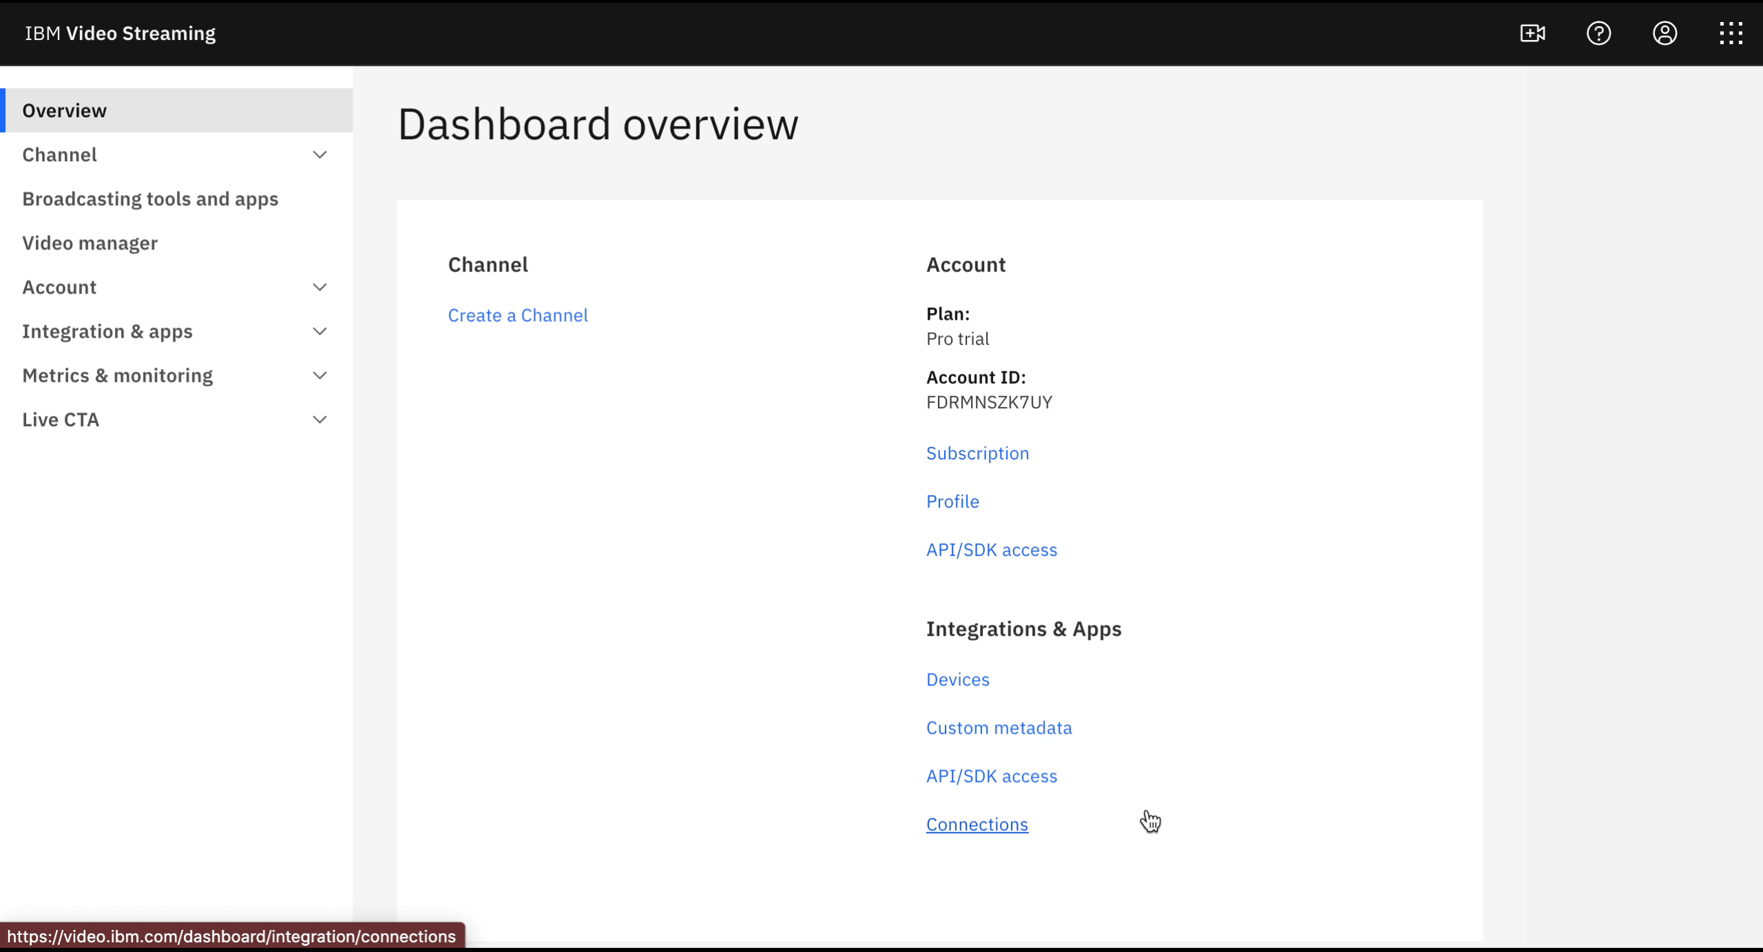Go to Video manager

click(x=90, y=243)
